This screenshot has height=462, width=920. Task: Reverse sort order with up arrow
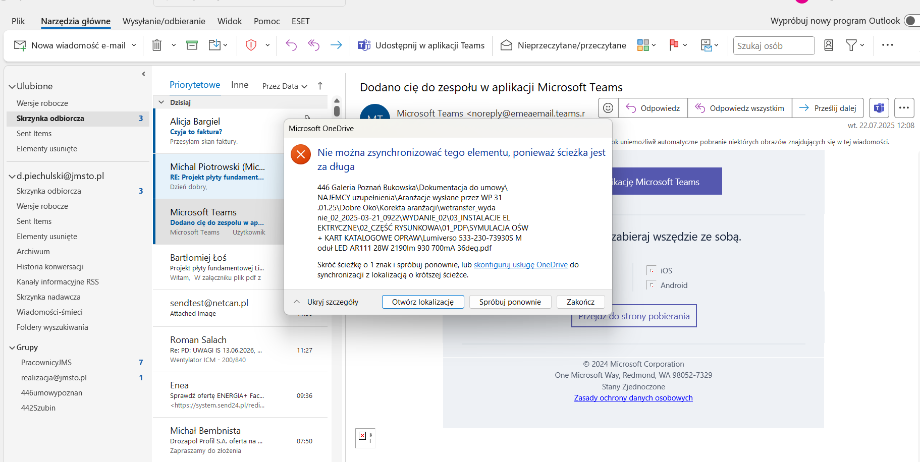pos(320,86)
